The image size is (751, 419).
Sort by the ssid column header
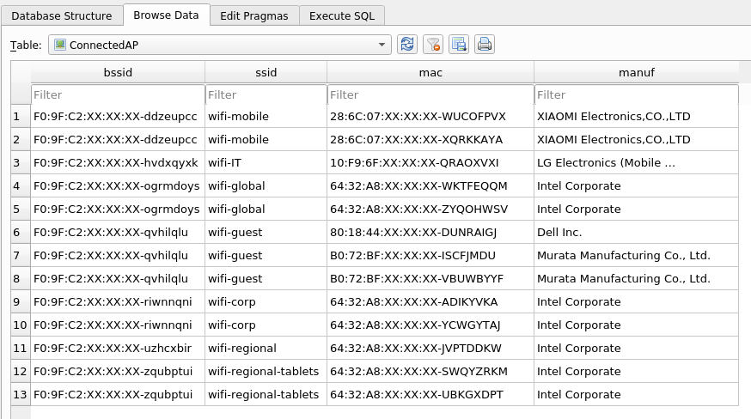[x=266, y=72]
